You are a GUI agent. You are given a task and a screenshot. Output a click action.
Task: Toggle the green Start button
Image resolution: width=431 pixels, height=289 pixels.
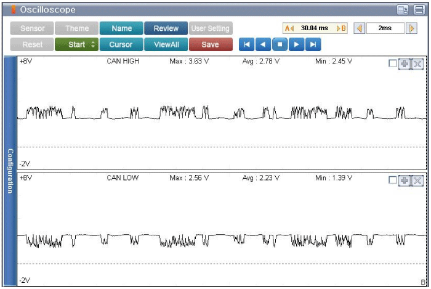(77, 44)
